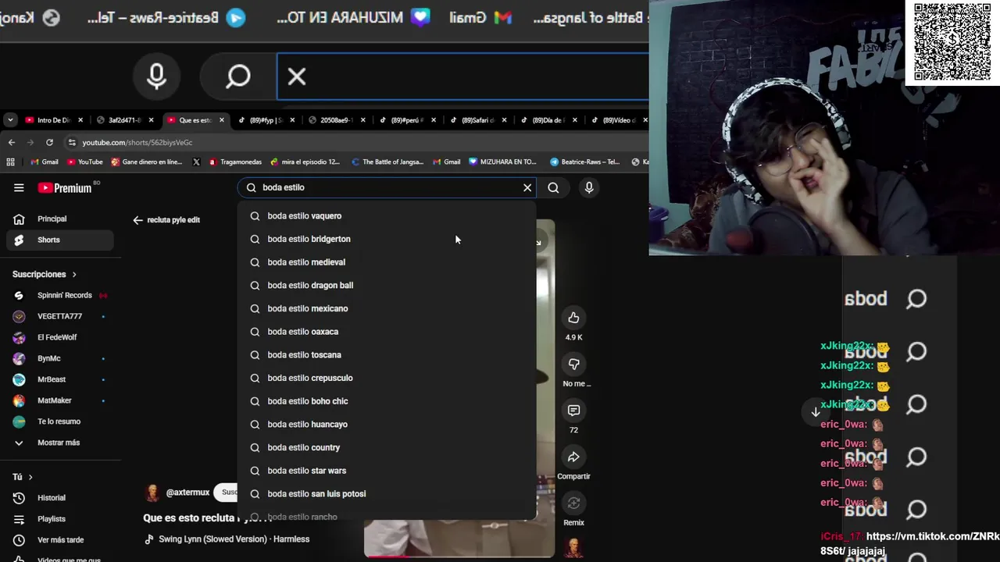Open the apps grid in the bookmarks bar
Screen dimensions: 1000x562
click(10, 162)
